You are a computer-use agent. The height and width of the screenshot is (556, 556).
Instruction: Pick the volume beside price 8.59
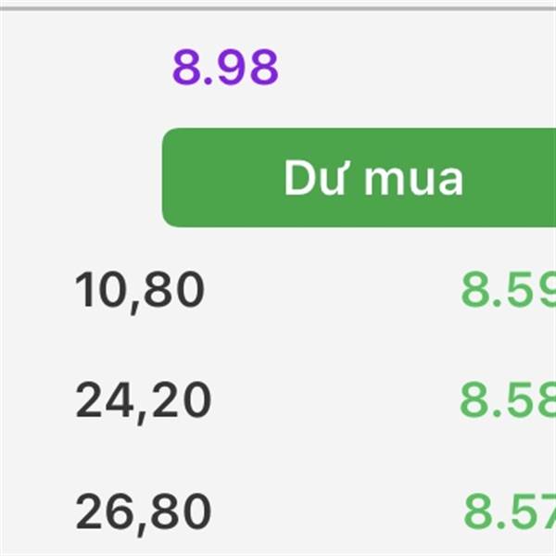point(140,292)
